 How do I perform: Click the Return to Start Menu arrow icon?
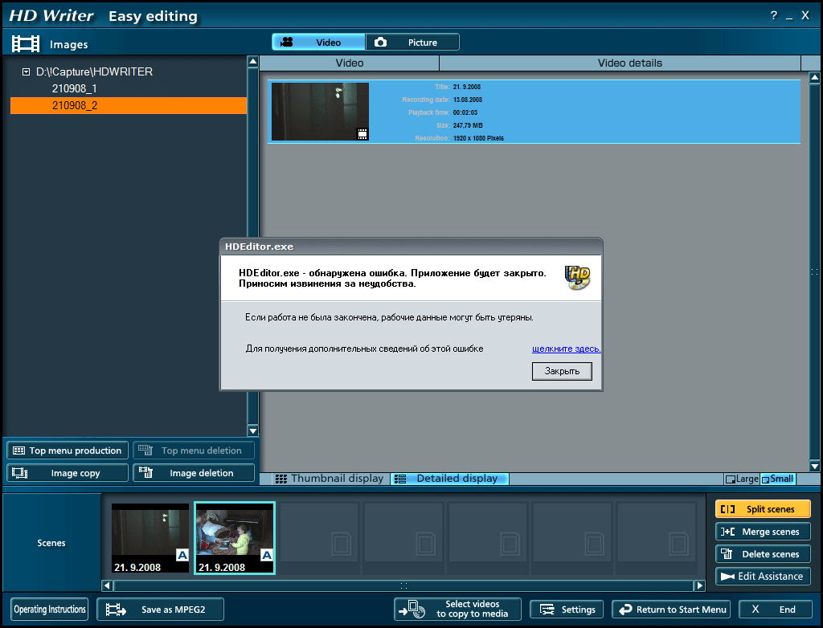click(625, 609)
